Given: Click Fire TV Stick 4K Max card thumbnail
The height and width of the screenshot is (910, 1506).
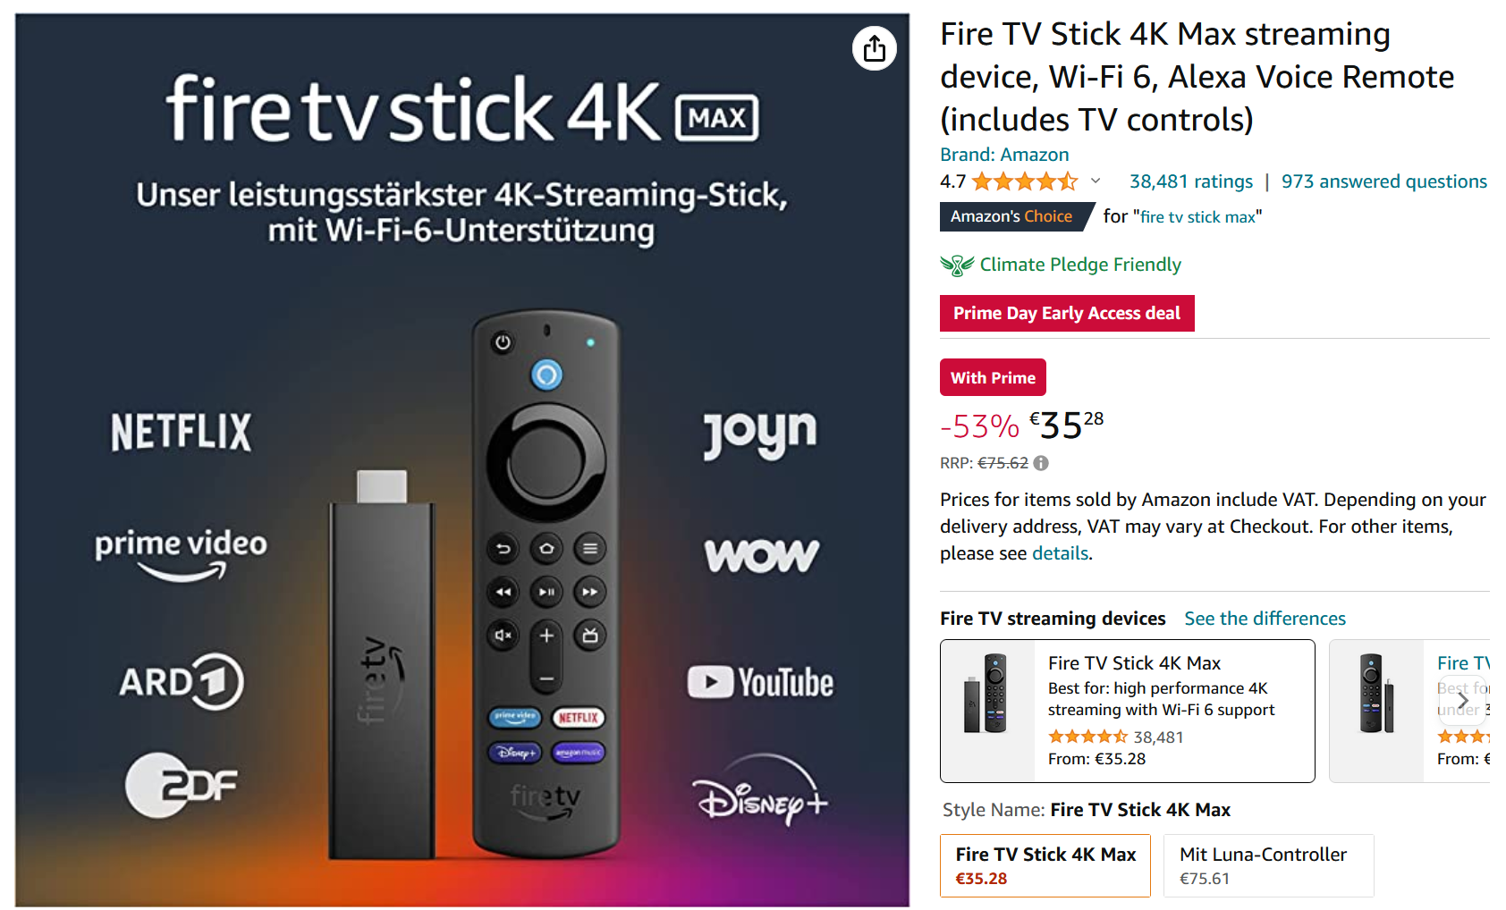Looking at the screenshot, I should [x=986, y=693].
